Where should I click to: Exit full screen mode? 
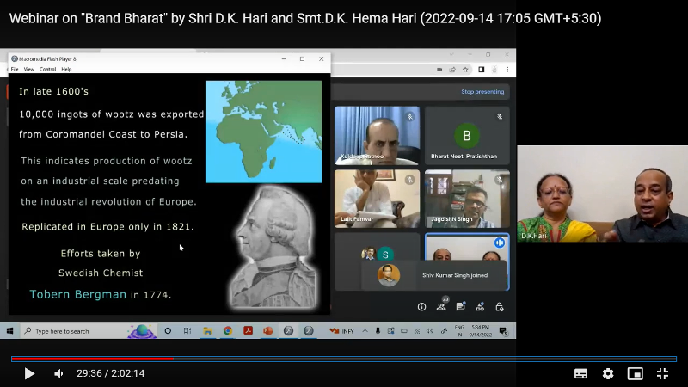[663, 373]
